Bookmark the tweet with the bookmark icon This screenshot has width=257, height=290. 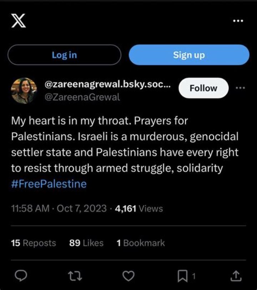(x=183, y=276)
